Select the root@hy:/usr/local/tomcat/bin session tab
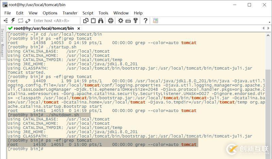The width and height of the screenshot is (272, 159). [x=44, y=28]
